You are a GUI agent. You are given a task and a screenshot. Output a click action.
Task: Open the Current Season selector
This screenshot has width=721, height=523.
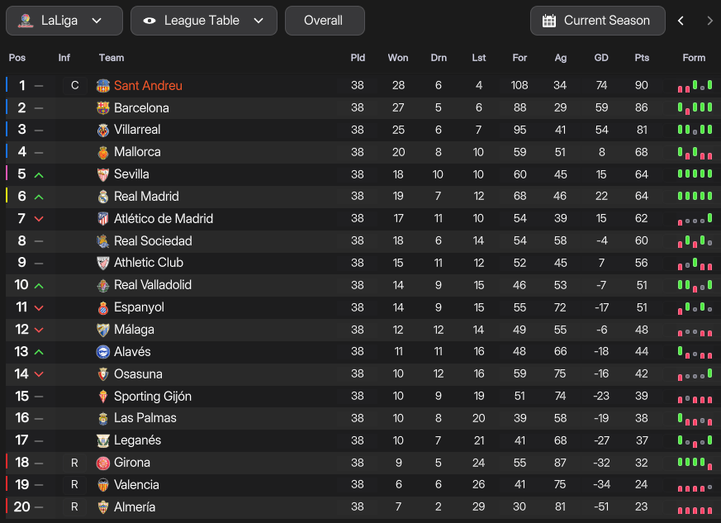coord(597,21)
